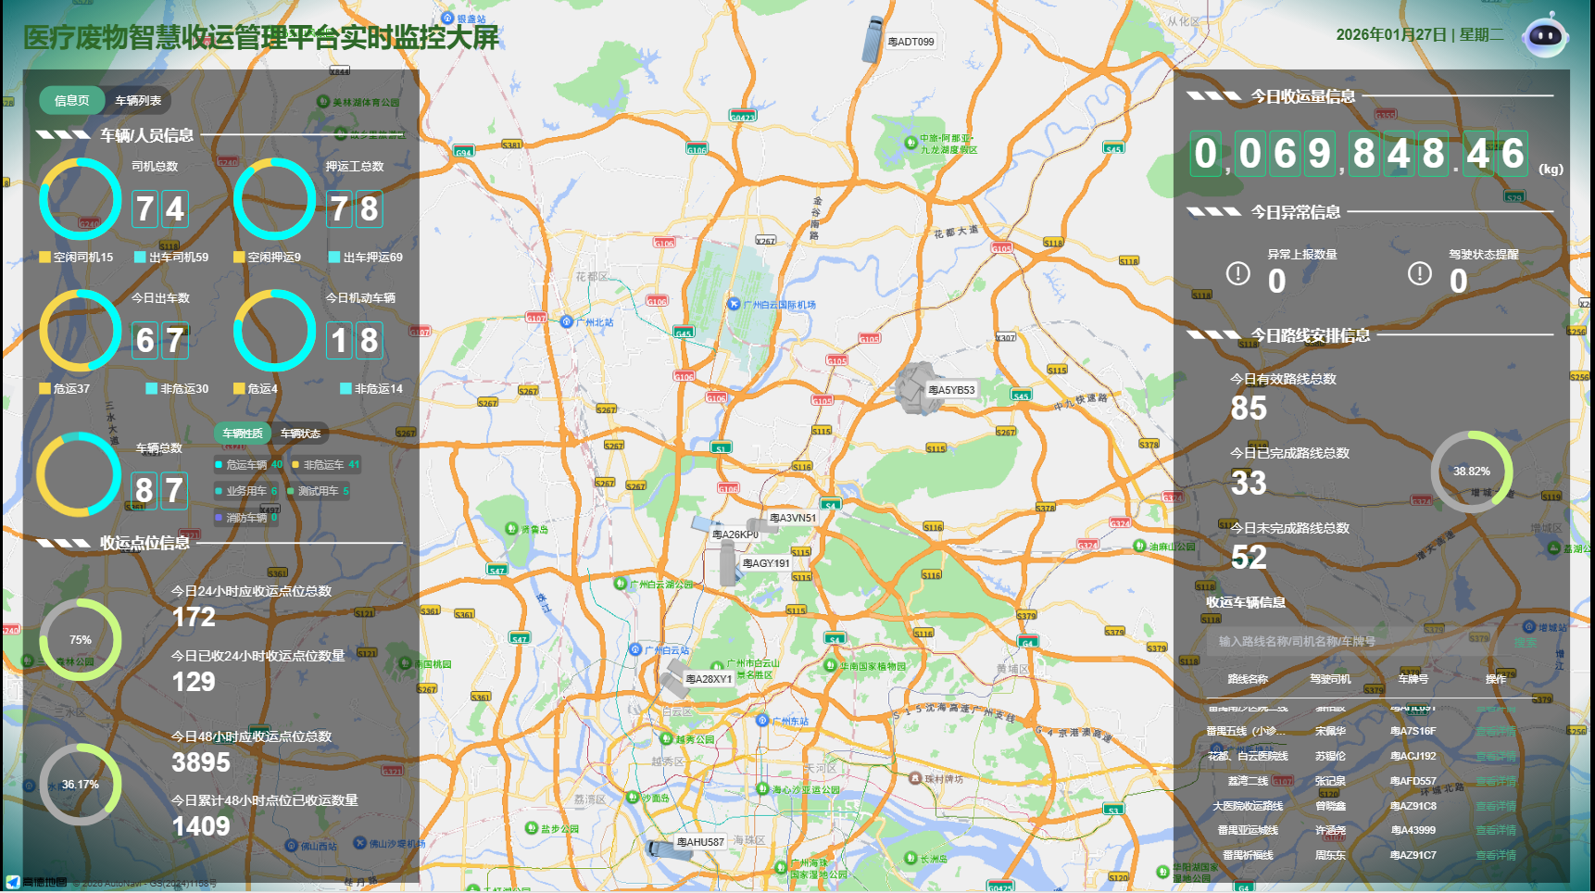Select the 车辆性质 tab
Screen dimensions: 1595x893
[243, 433]
